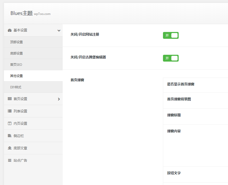
Task: Expand 首页设置 using the right chevron
Action: [59, 99]
